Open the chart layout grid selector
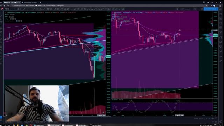 pyautogui.click(x=177, y=9)
